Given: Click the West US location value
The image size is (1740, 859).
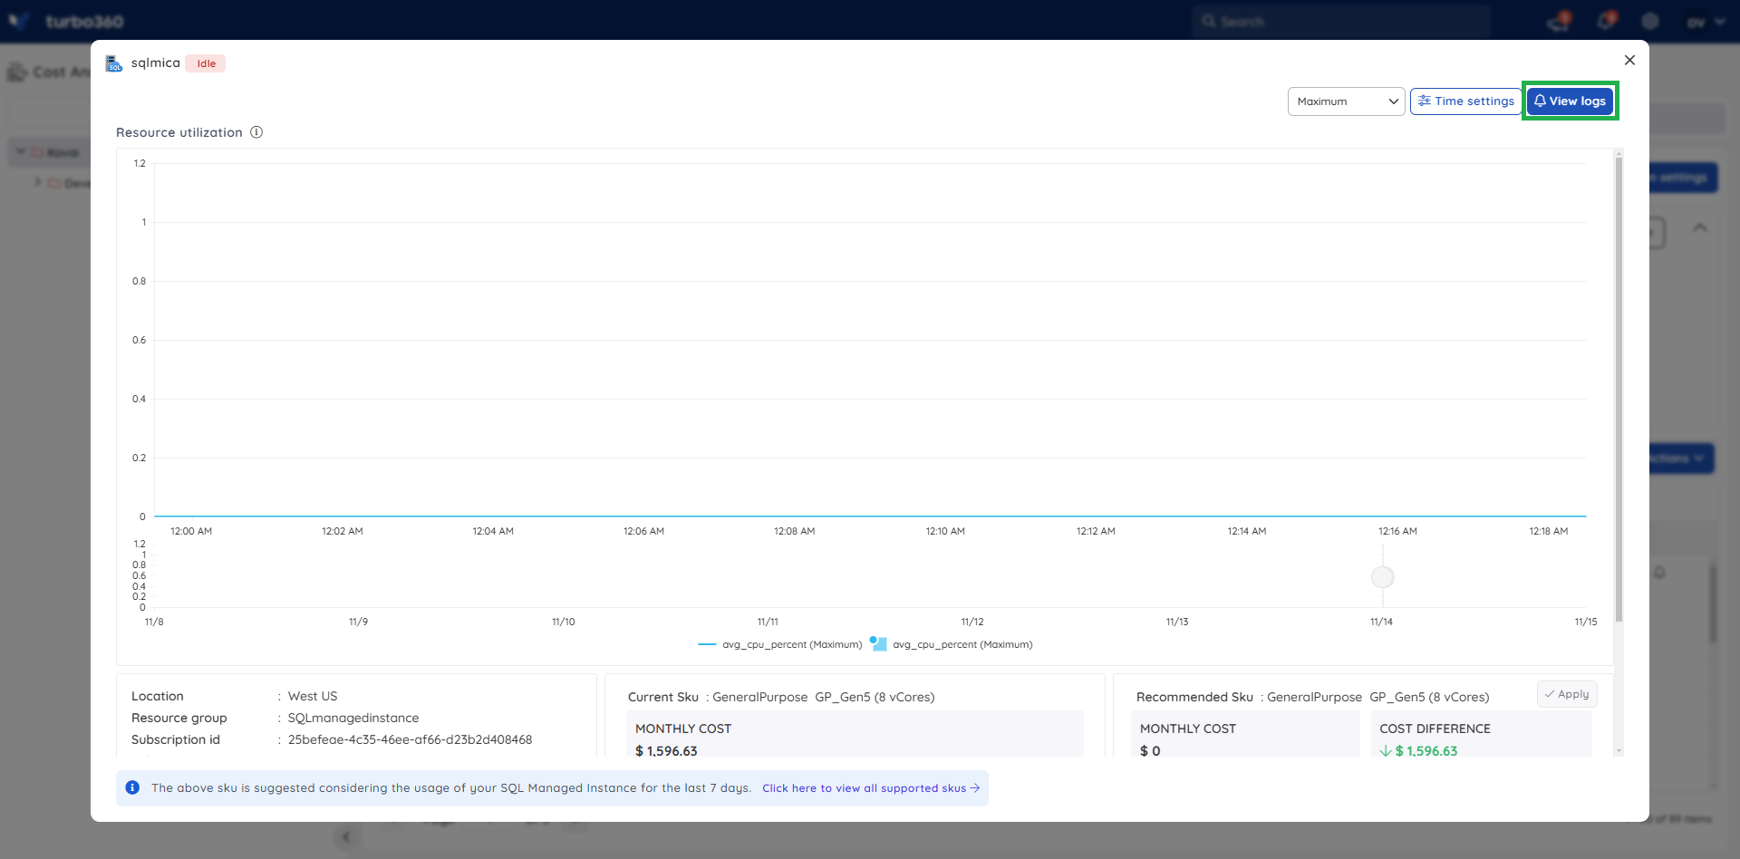Looking at the screenshot, I should [313, 696].
